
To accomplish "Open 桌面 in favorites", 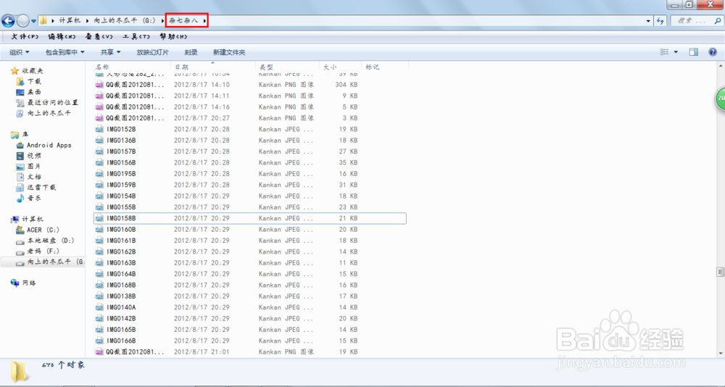I will coord(34,92).
